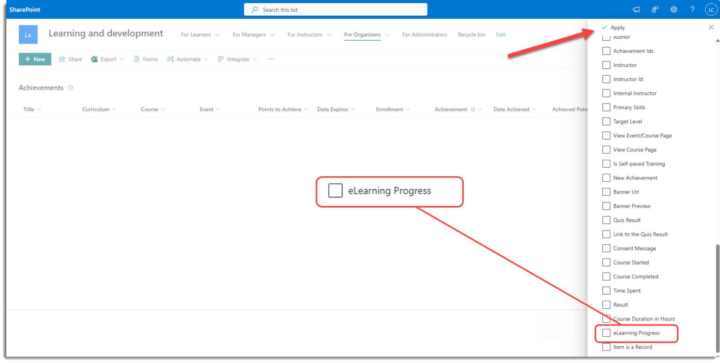Check the Course Completed column
720x363 pixels.
[606, 276]
